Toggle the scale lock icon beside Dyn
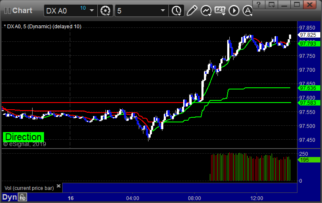This screenshot has height=203, width=322. pos(23,197)
